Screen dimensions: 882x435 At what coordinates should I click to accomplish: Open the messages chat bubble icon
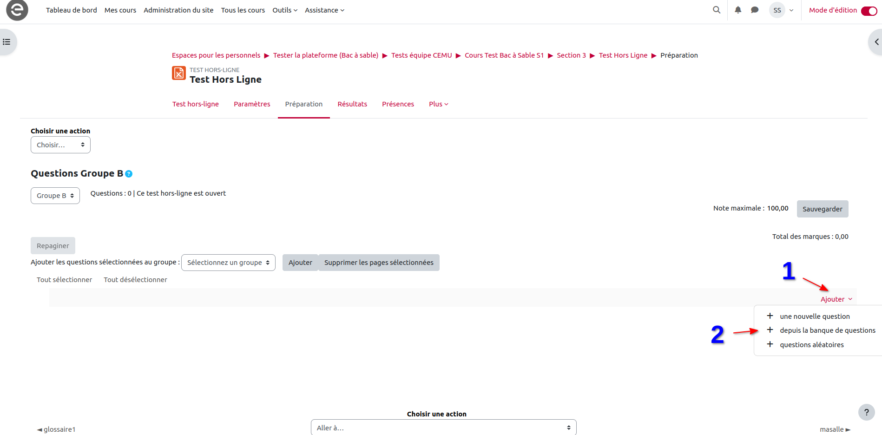point(755,10)
